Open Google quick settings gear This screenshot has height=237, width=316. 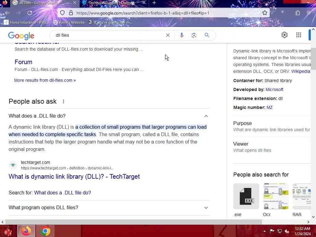(284, 35)
